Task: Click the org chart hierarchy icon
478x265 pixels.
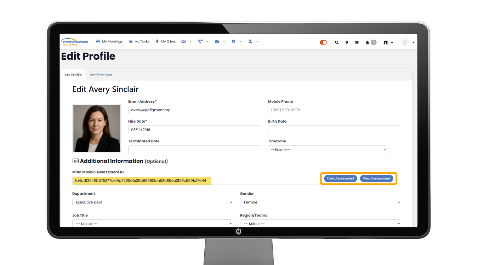Action: (x=200, y=41)
